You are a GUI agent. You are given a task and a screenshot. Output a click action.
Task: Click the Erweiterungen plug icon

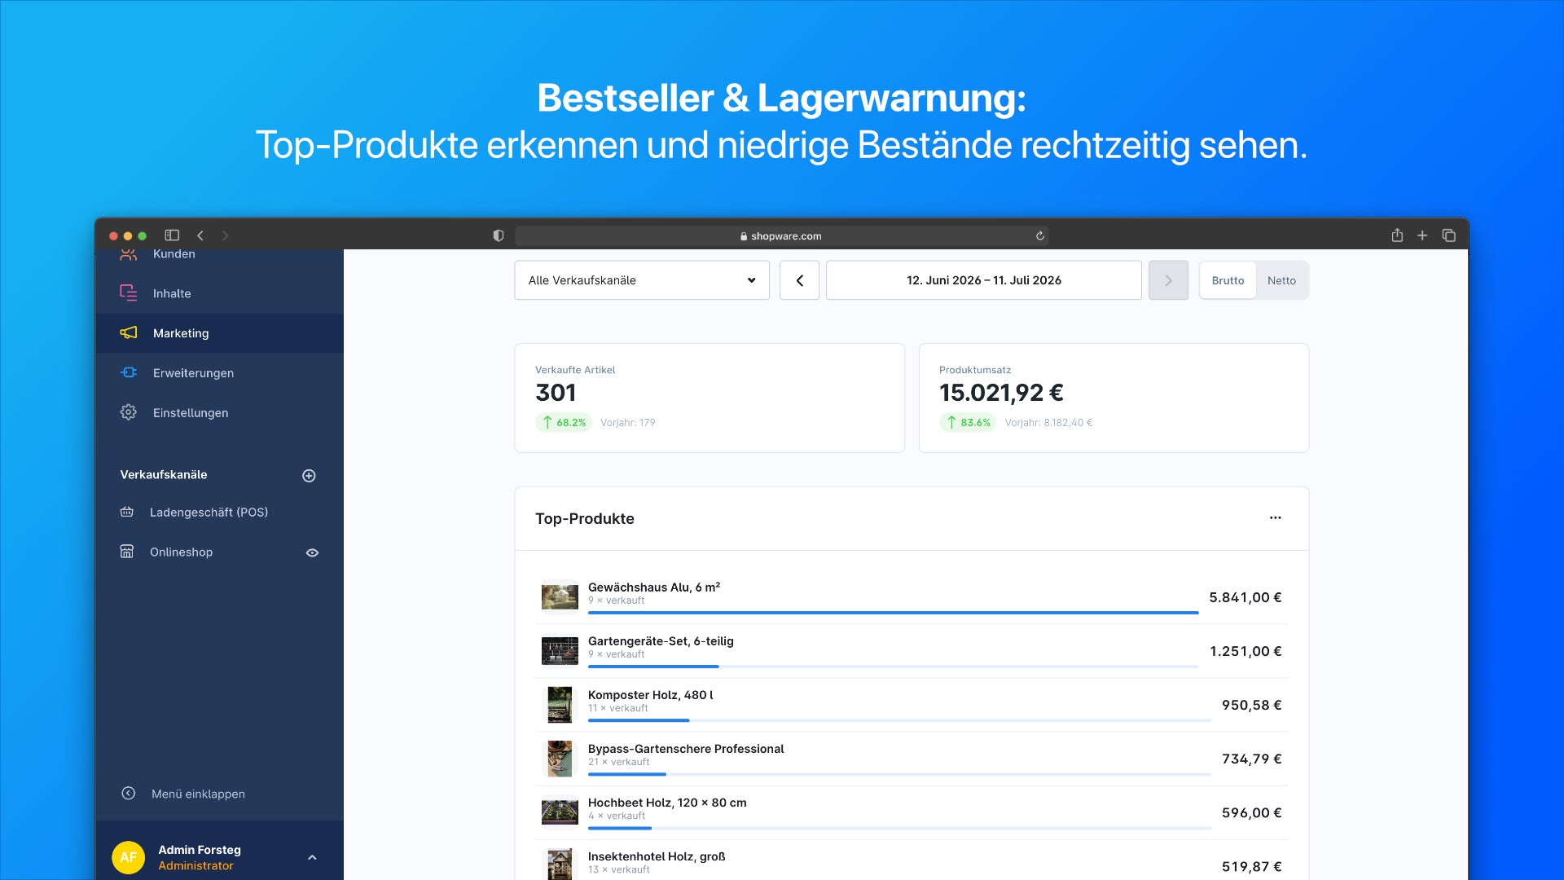click(128, 372)
